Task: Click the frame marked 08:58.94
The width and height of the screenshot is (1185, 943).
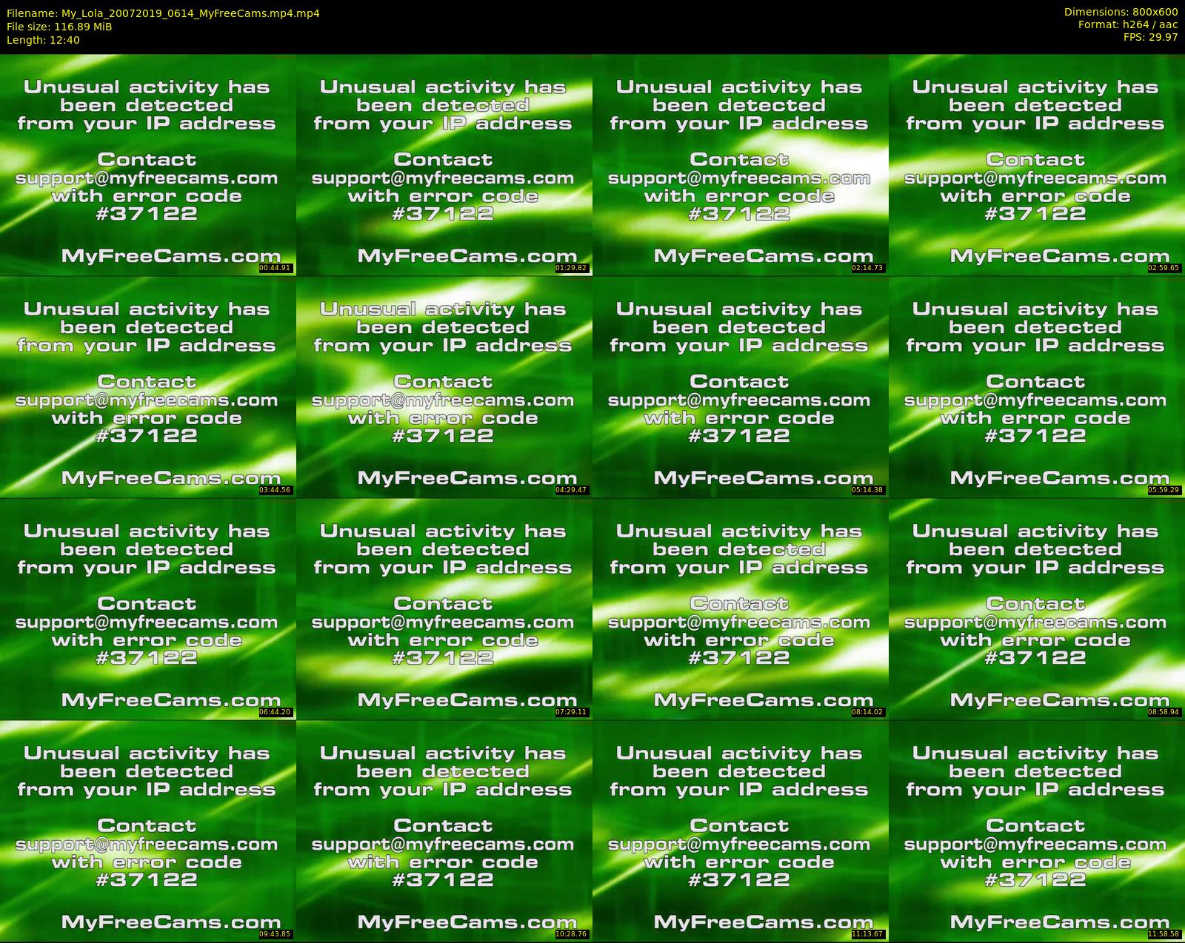Action: coord(1037,608)
